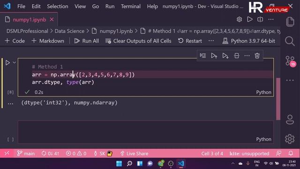Clear Outputs of All Cells
300x169 pixels.
click(x=138, y=41)
